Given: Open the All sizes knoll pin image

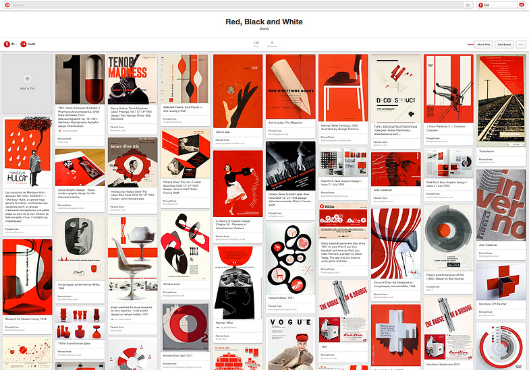Looking at the screenshot, I should [185, 246].
